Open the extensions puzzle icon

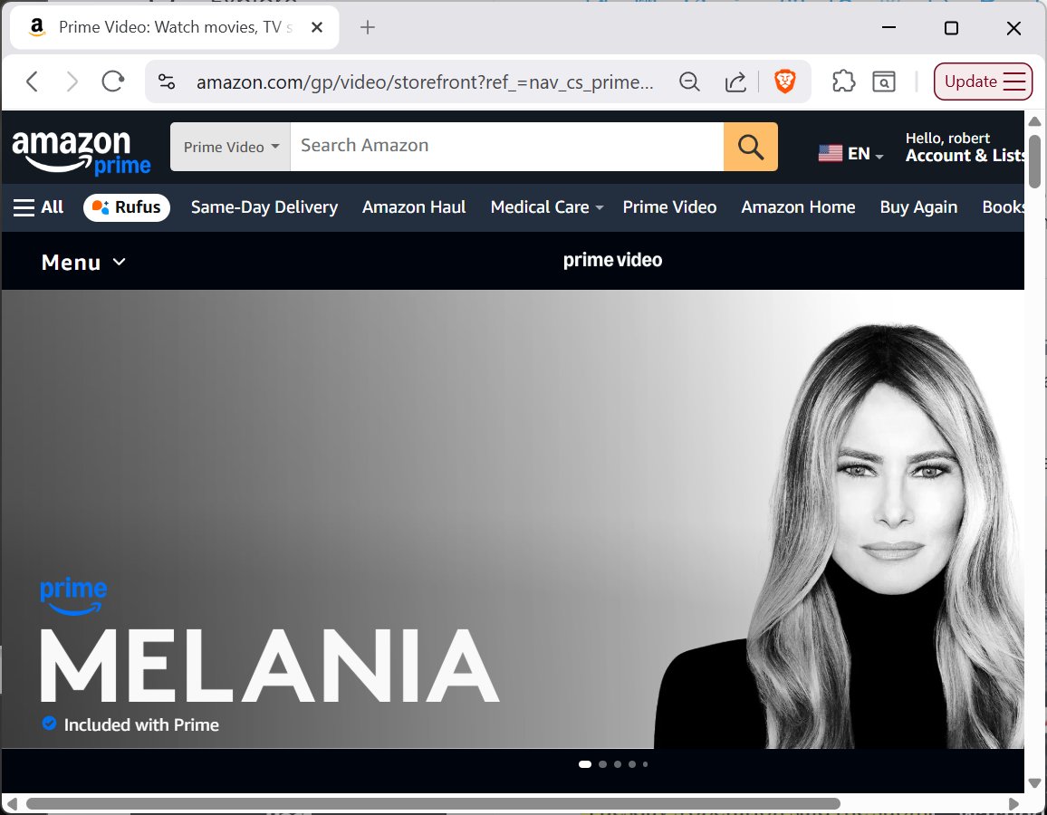[843, 81]
